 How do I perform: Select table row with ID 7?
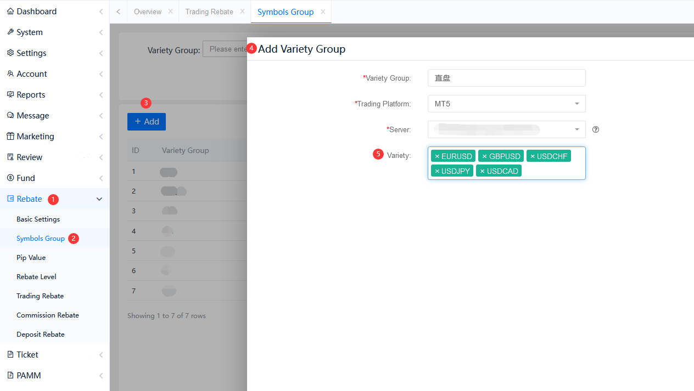point(187,291)
